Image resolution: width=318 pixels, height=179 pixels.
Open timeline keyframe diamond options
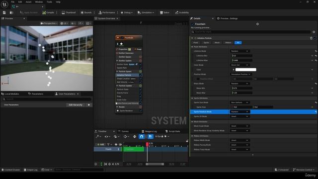coord(126,137)
